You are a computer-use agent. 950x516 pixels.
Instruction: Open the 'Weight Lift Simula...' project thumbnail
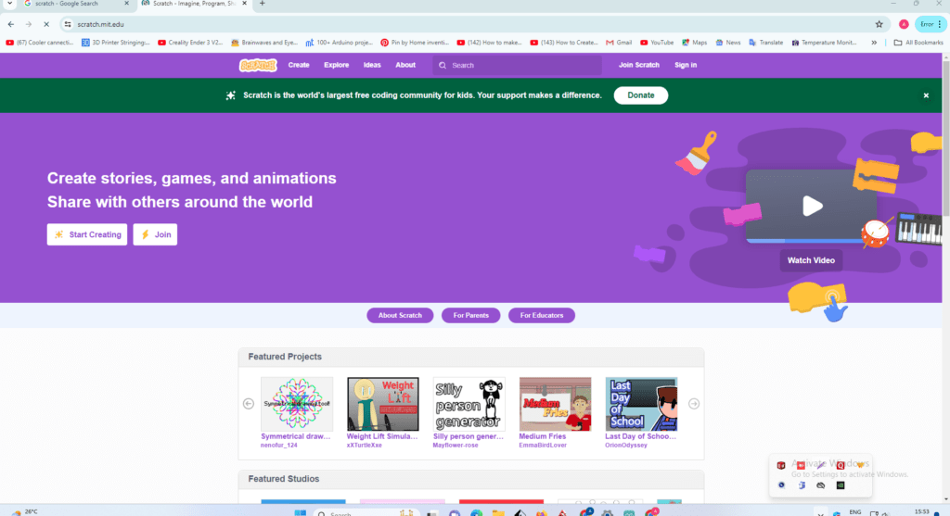pyautogui.click(x=383, y=404)
